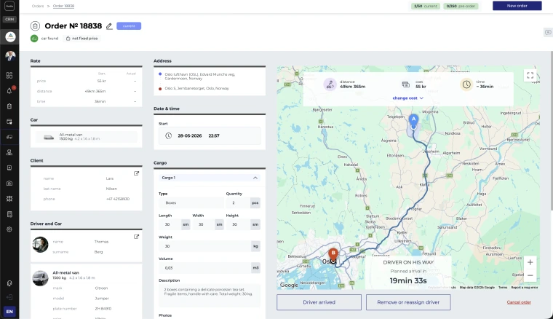The image size is (553, 319).
Task: Zoom out on the map
Action: [x=530, y=275]
